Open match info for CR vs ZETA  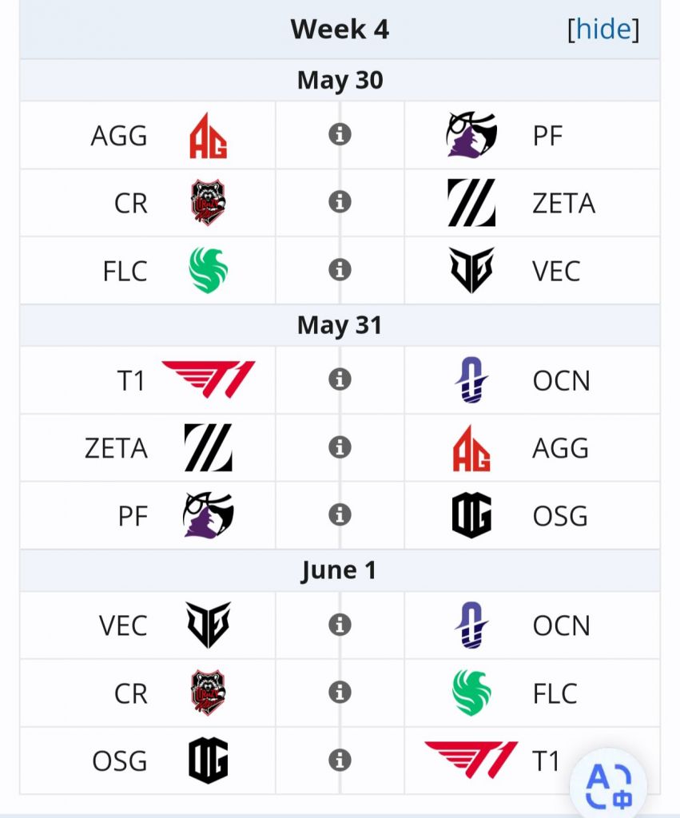[340, 203]
